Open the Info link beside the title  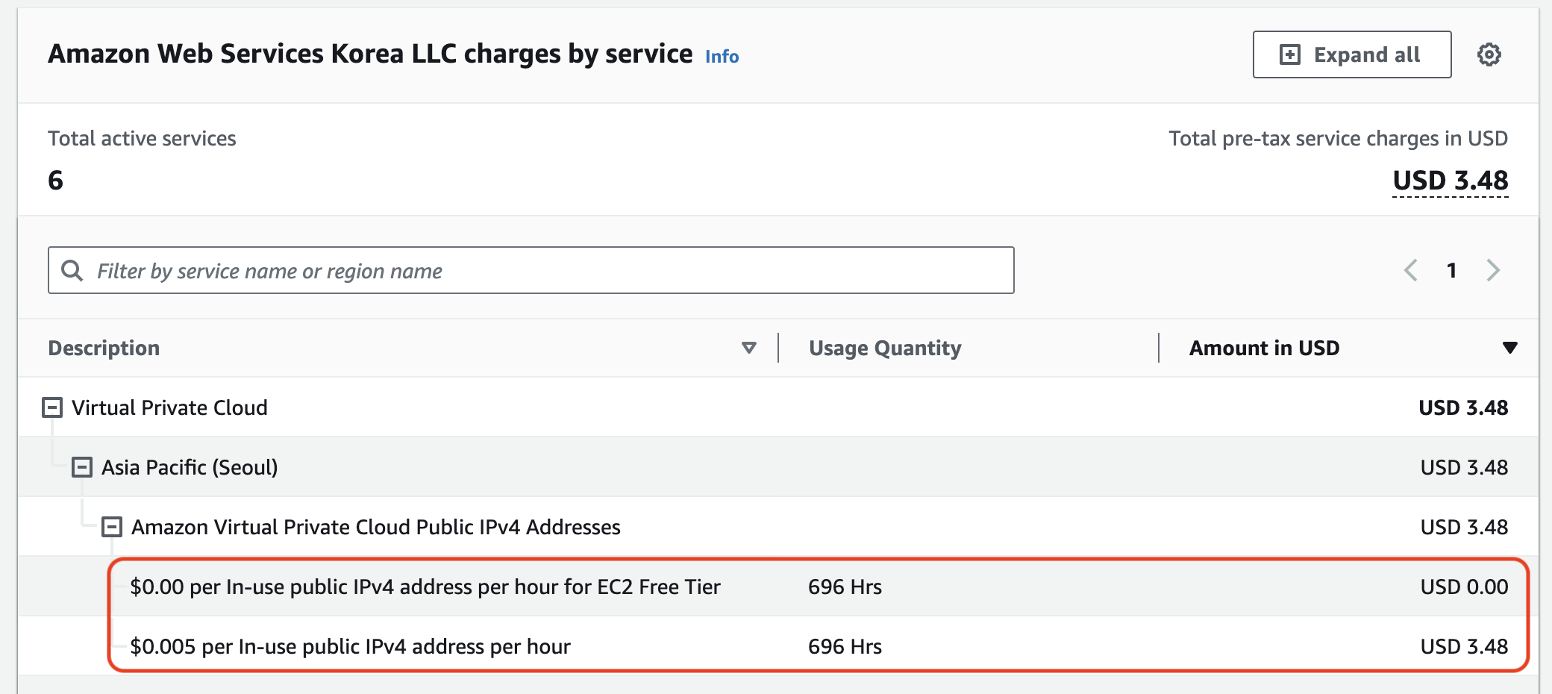click(722, 57)
